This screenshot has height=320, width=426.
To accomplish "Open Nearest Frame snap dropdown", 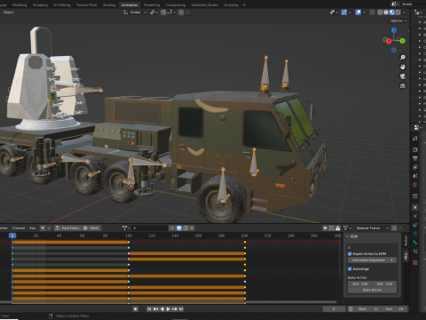I will [372, 228].
